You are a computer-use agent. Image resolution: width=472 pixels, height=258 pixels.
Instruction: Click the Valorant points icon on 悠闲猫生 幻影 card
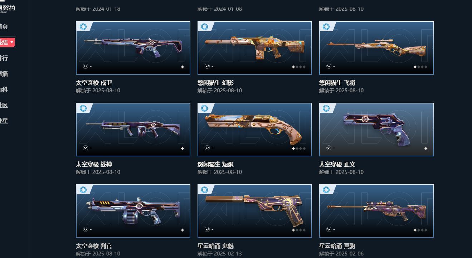pos(207,66)
